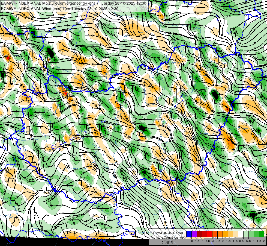
Task: Click the legend label ECMWF-INDEX-ANAL
Action: (x=167, y=233)
